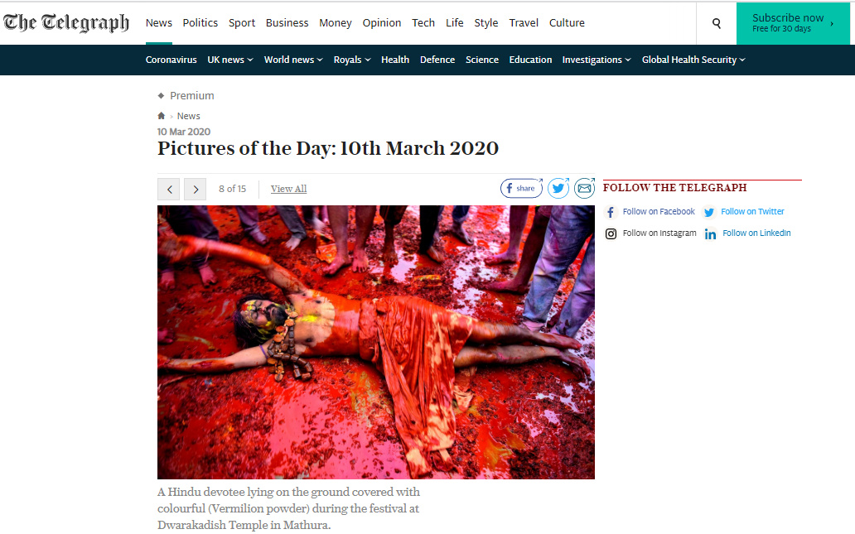Follow on Facebook link
The image size is (855, 534).
(x=659, y=211)
